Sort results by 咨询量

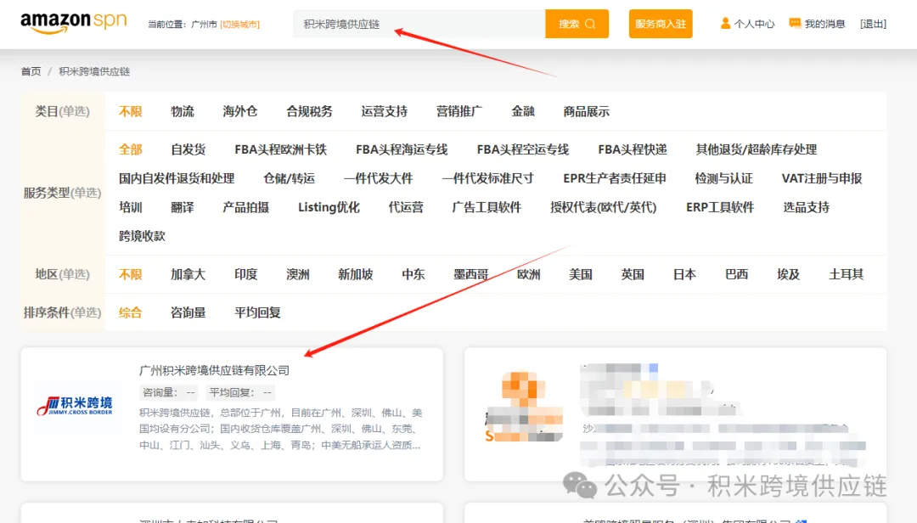[x=188, y=312]
